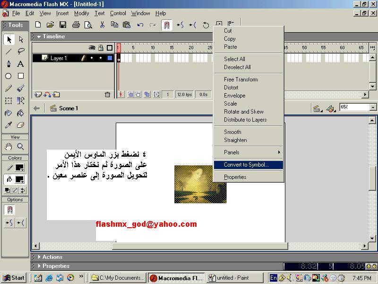Screen dimensions: 378x284
Task: Click the Print toolbar icon
Action: point(76,25)
